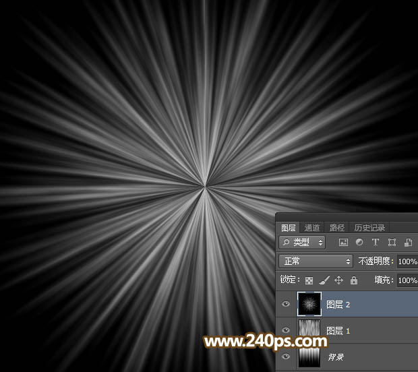Image resolution: width=418 pixels, height=372 pixels.
Task: Toggle lock position move icon
Action: [x=338, y=280]
